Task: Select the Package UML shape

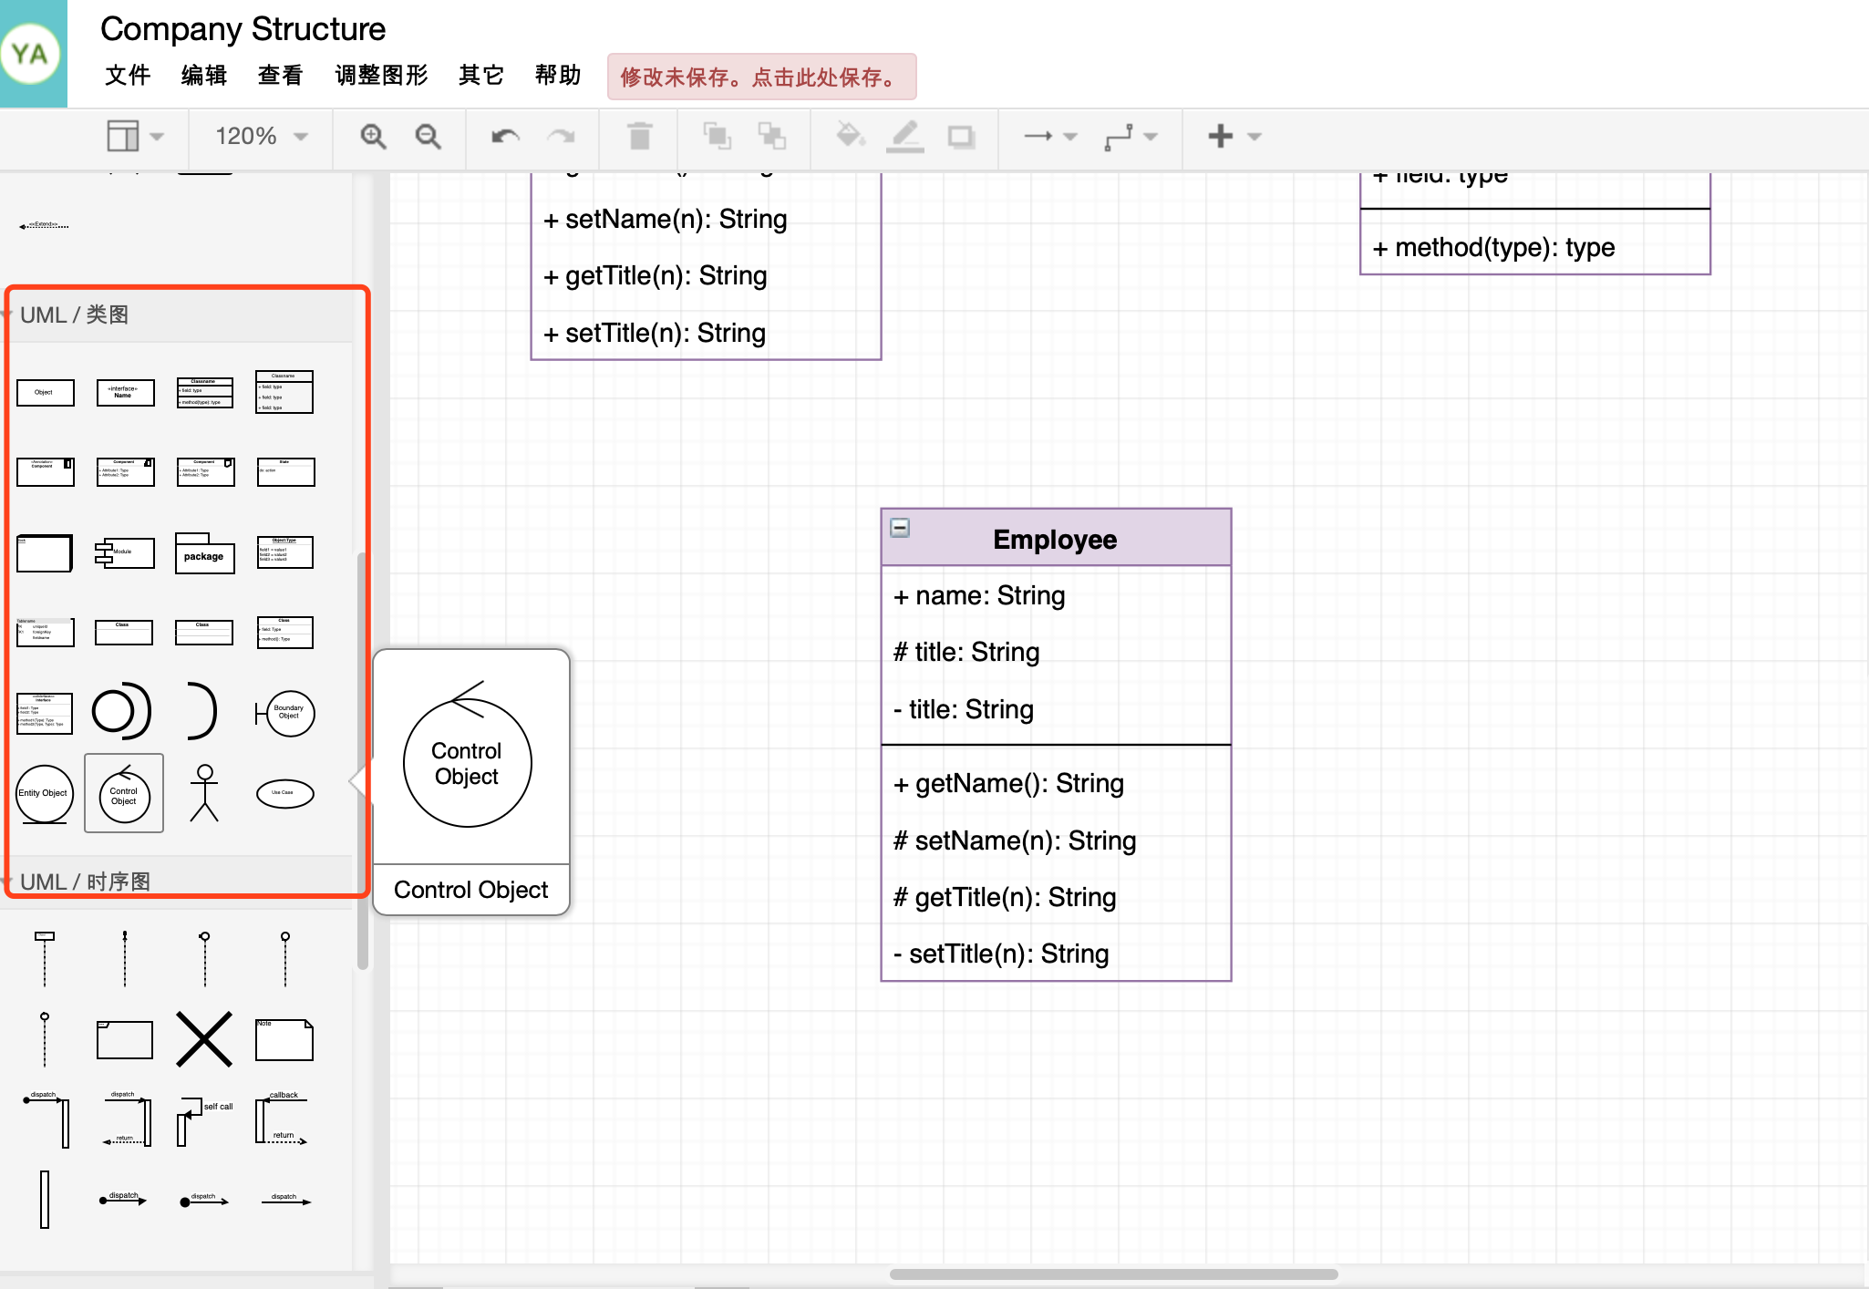Action: [x=203, y=552]
